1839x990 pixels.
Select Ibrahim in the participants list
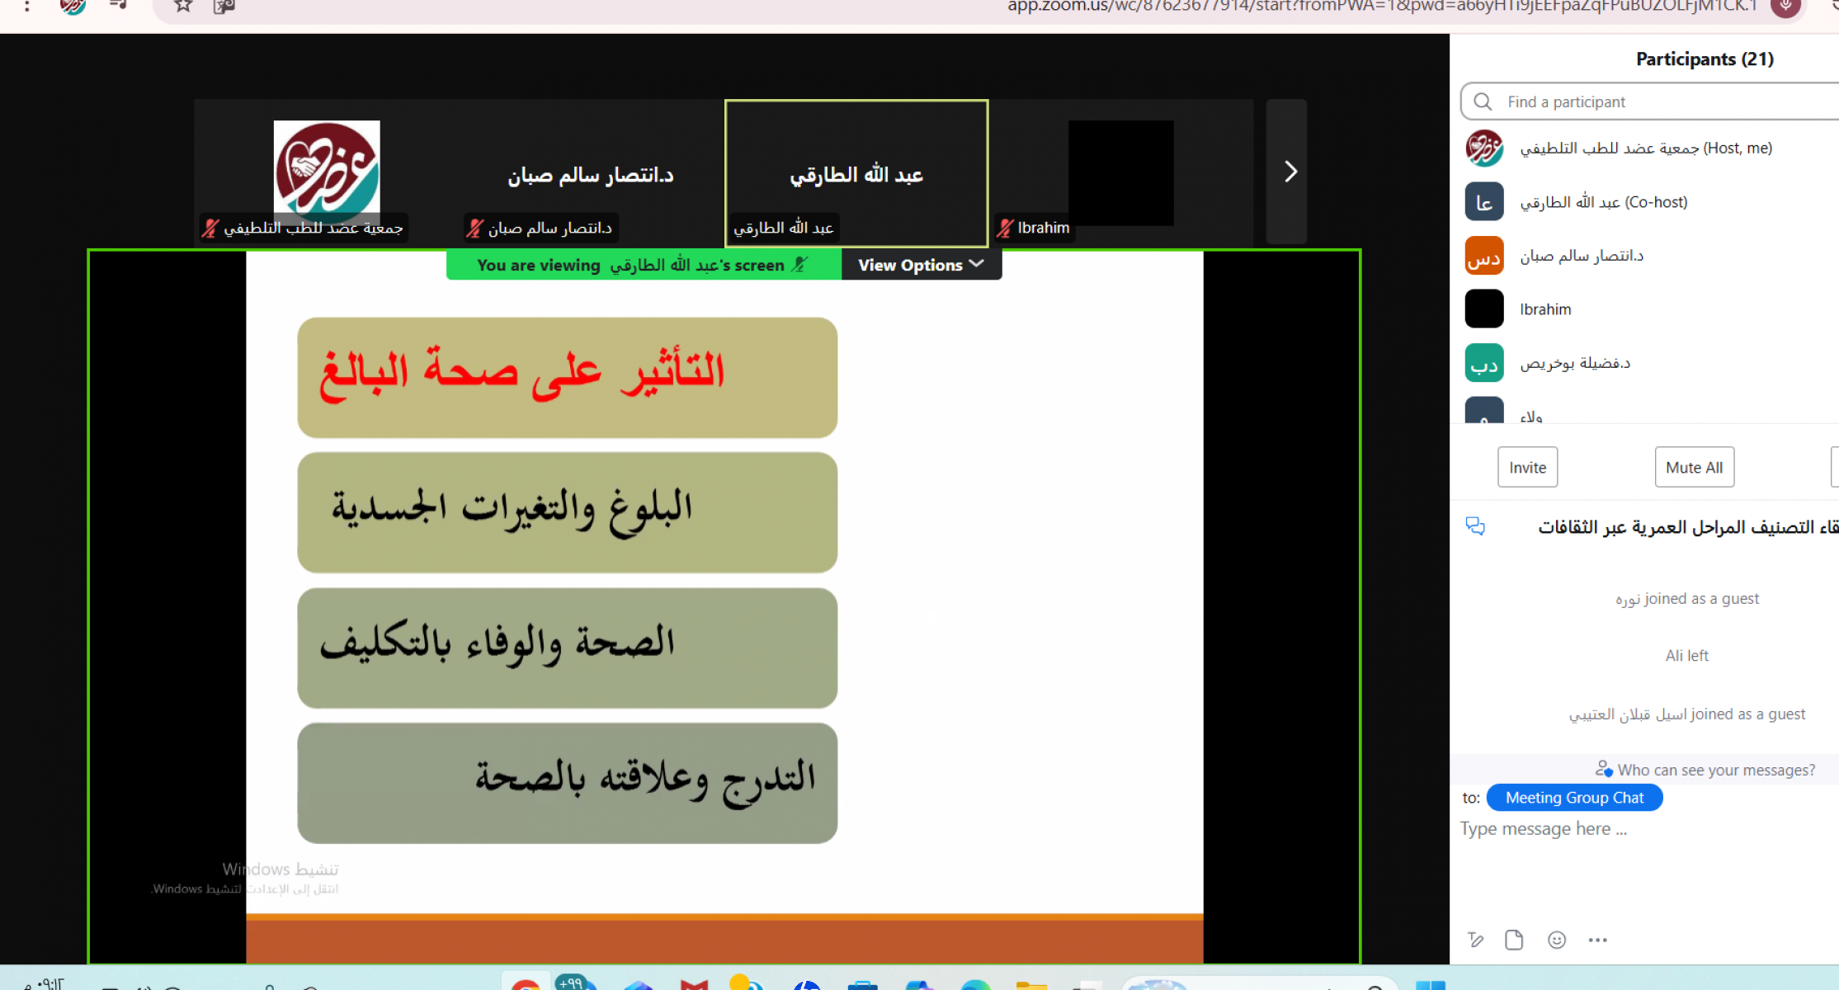(1545, 309)
